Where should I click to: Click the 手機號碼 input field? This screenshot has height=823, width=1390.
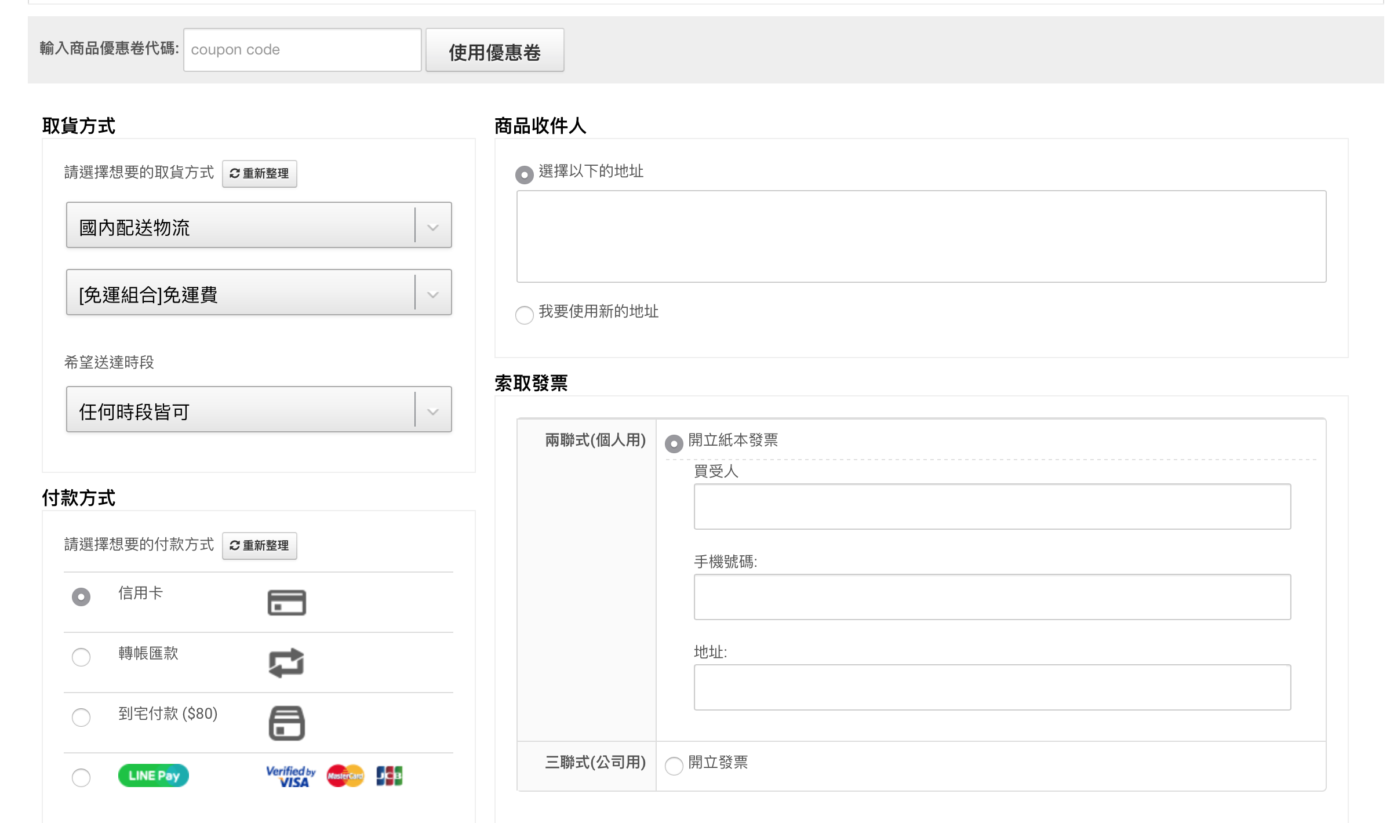[992, 597]
